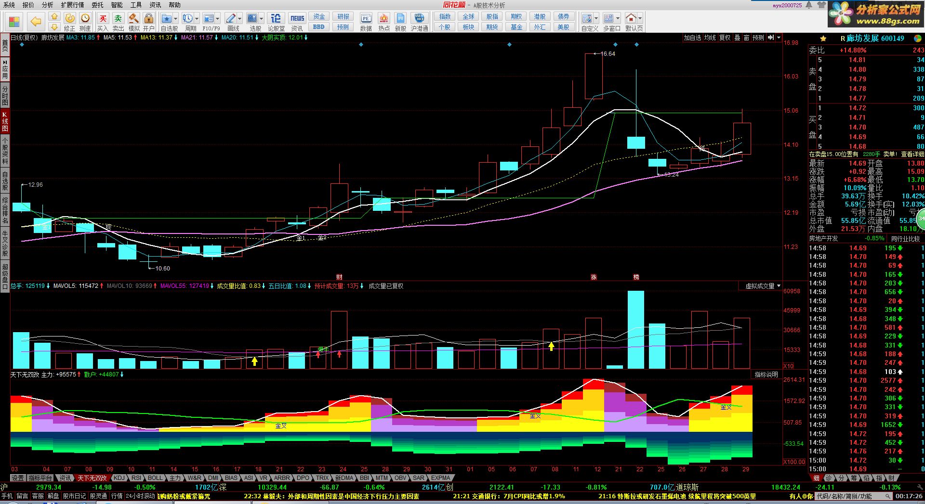
Task: Expand the 画线 drawing dropdown arrow
Action: click(x=239, y=19)
